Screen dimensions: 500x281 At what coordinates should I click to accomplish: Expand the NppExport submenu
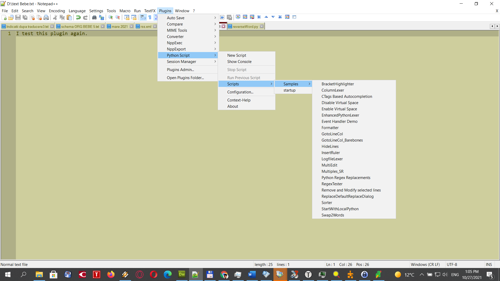click(188, 49)
